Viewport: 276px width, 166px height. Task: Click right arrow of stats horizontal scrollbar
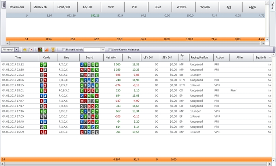(x=263, y=43)
